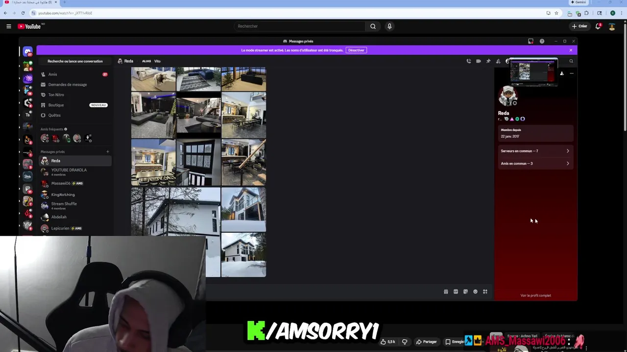627x352 pixels.
Task: Click the YouTube Créer button
Action: click(x=579, y=26)
